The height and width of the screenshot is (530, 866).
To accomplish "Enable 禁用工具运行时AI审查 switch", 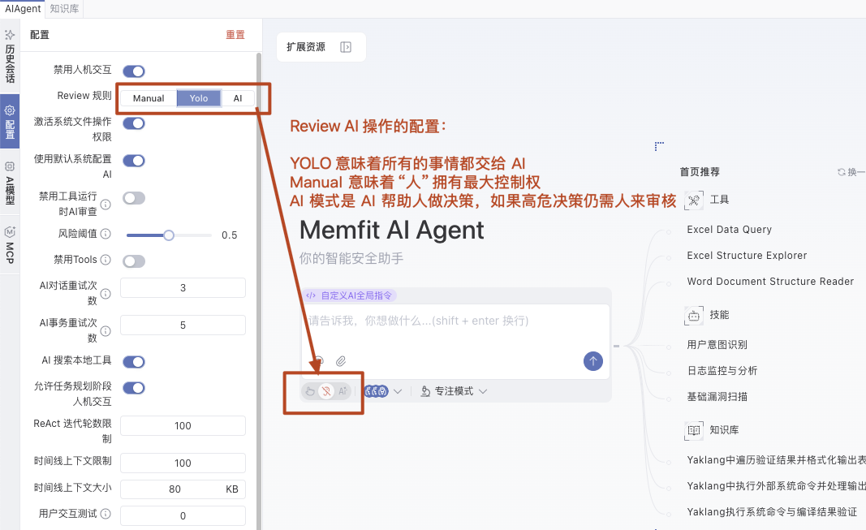I will tap(134, 198).
